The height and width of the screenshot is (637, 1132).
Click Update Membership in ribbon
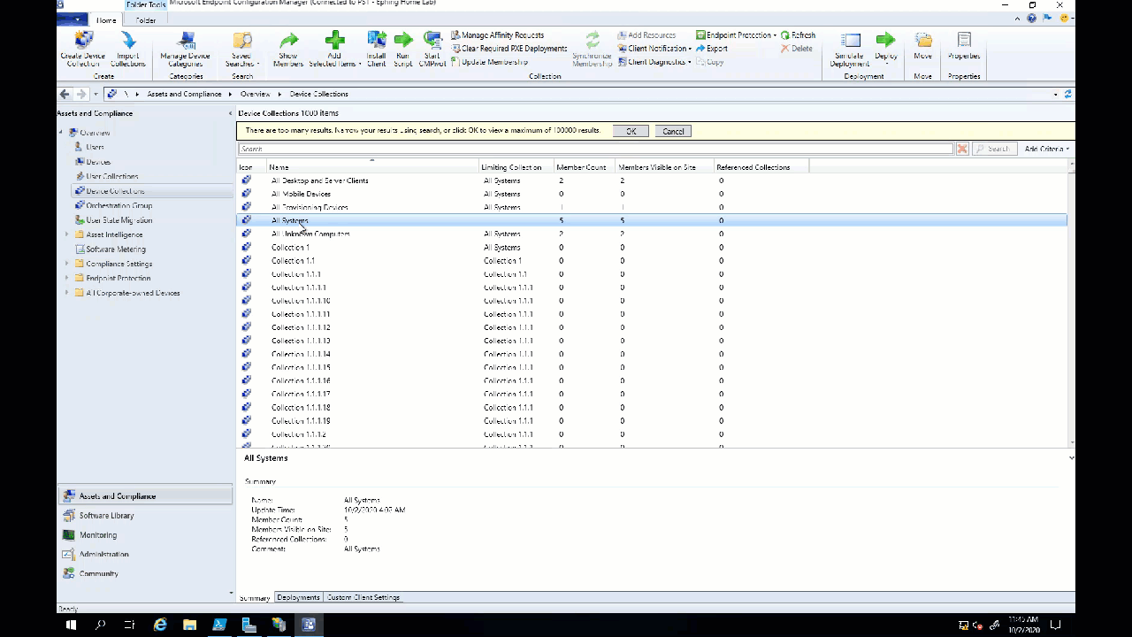(489, 62)
